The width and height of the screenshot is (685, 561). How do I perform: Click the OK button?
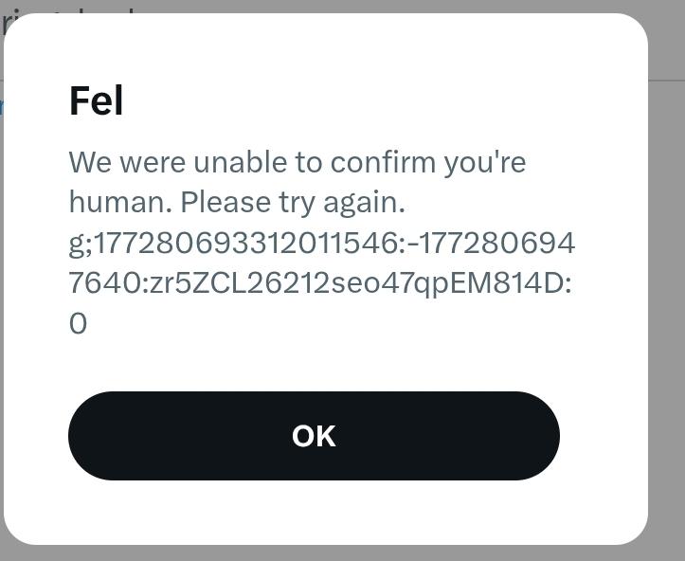click(x=314, y=436)
